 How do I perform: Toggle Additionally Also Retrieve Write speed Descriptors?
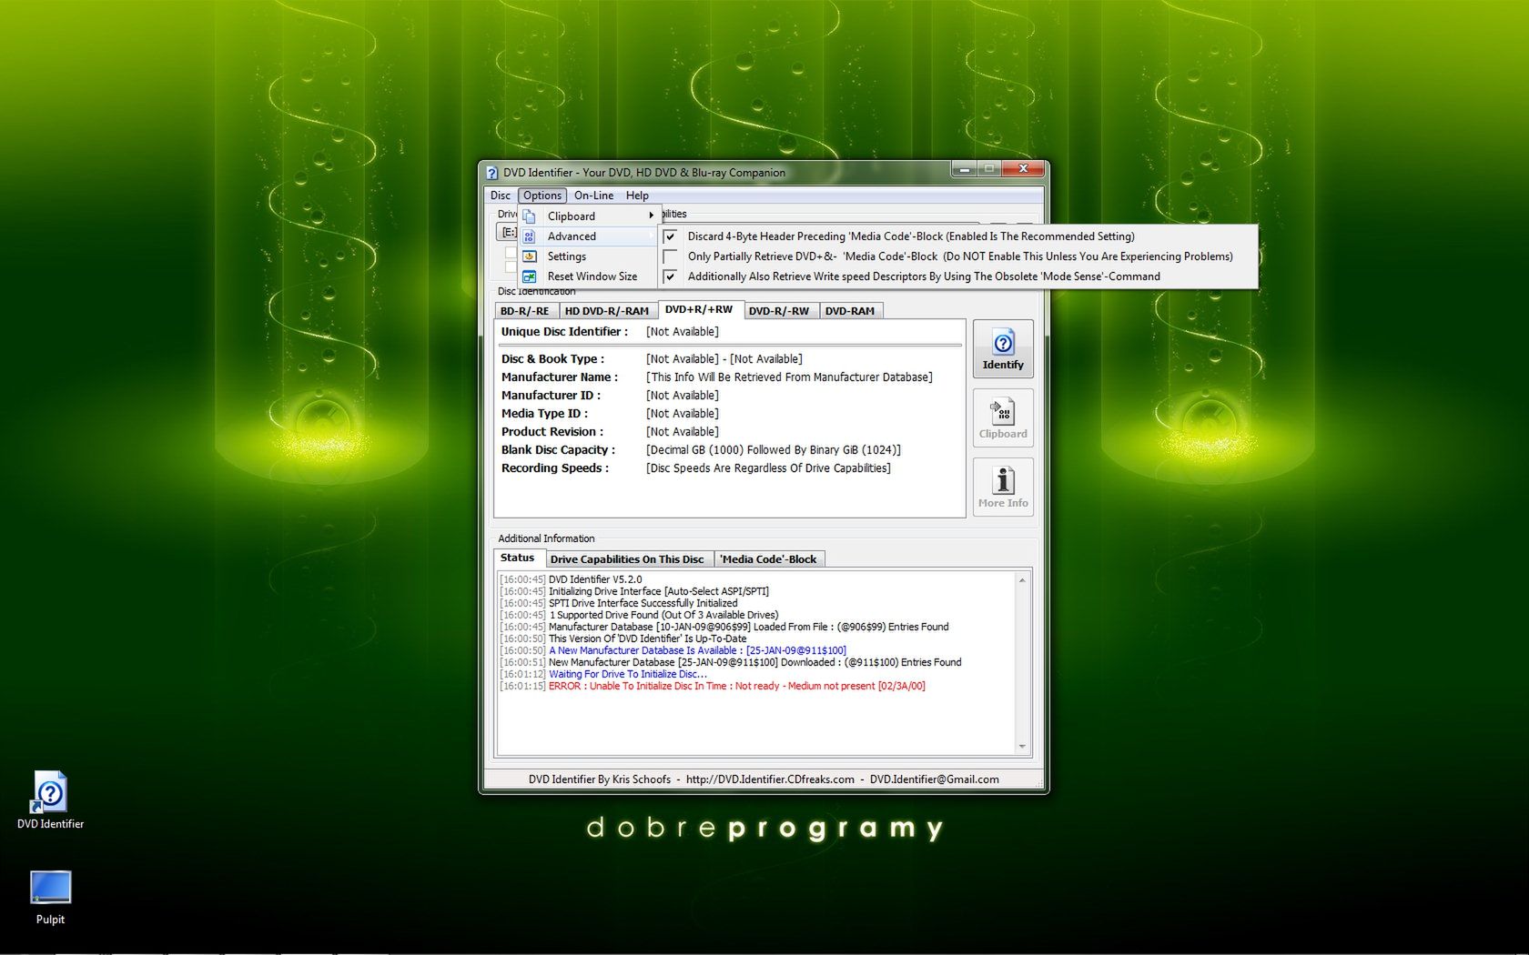958,276
